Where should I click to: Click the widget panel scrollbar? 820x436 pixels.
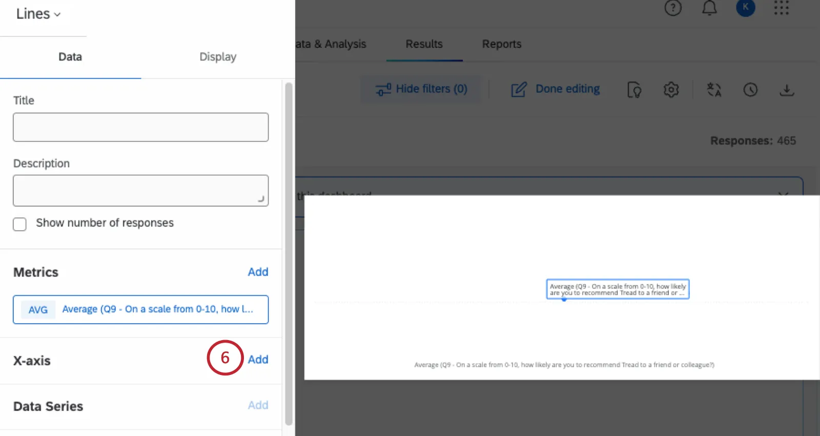tap(289, 254)
